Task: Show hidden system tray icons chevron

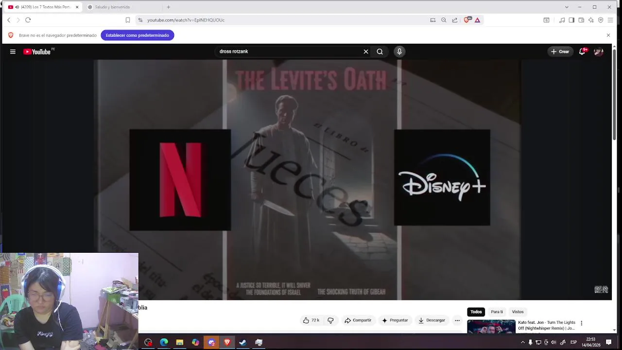Action: tap(523, 342)
